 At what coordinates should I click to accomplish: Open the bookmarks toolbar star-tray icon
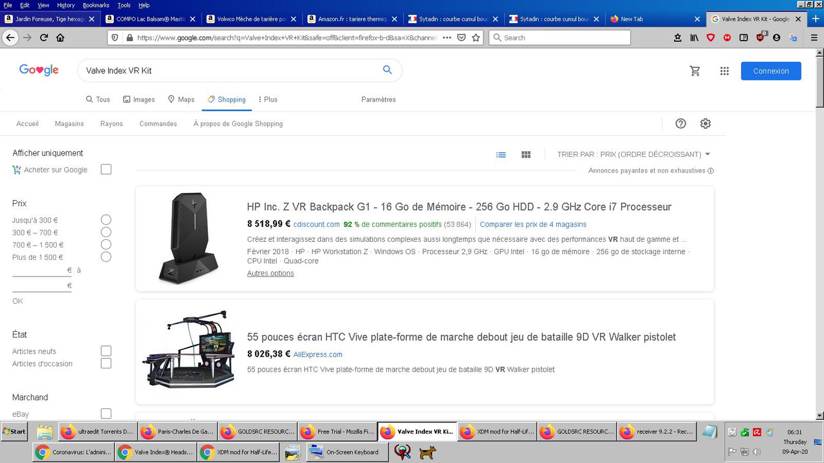[x=678, y=38]
